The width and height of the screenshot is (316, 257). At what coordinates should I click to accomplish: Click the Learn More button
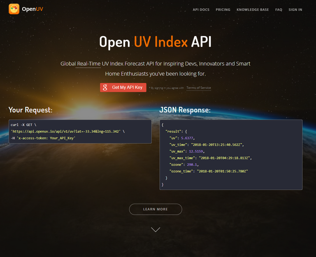tap(156, 209)
